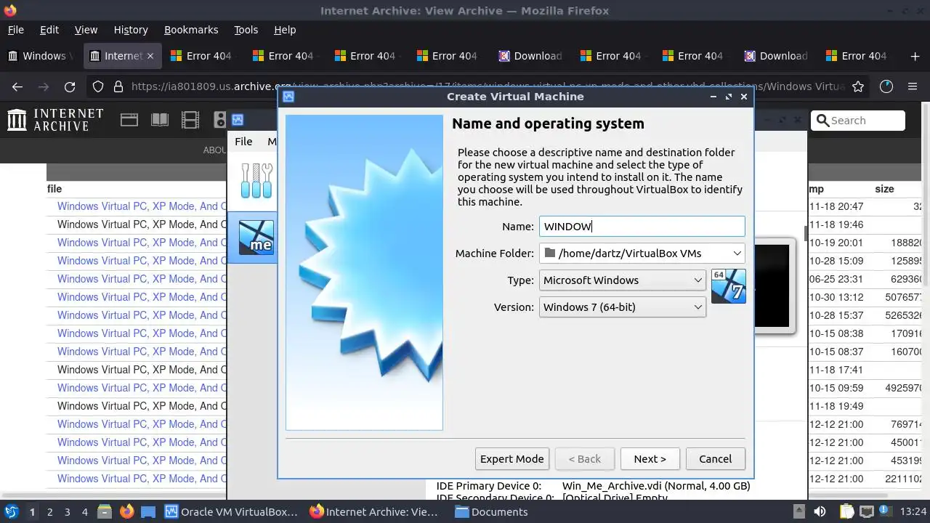Open the History menu
This screenshot has height=523, width=930.
coord(131,30)
